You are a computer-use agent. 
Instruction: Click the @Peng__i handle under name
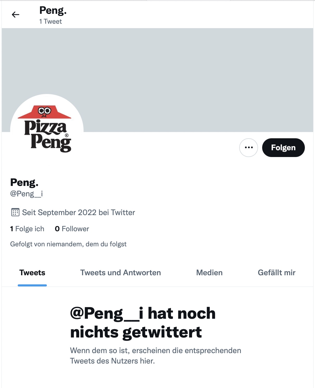pyautogui.click(x=26, y=194)
